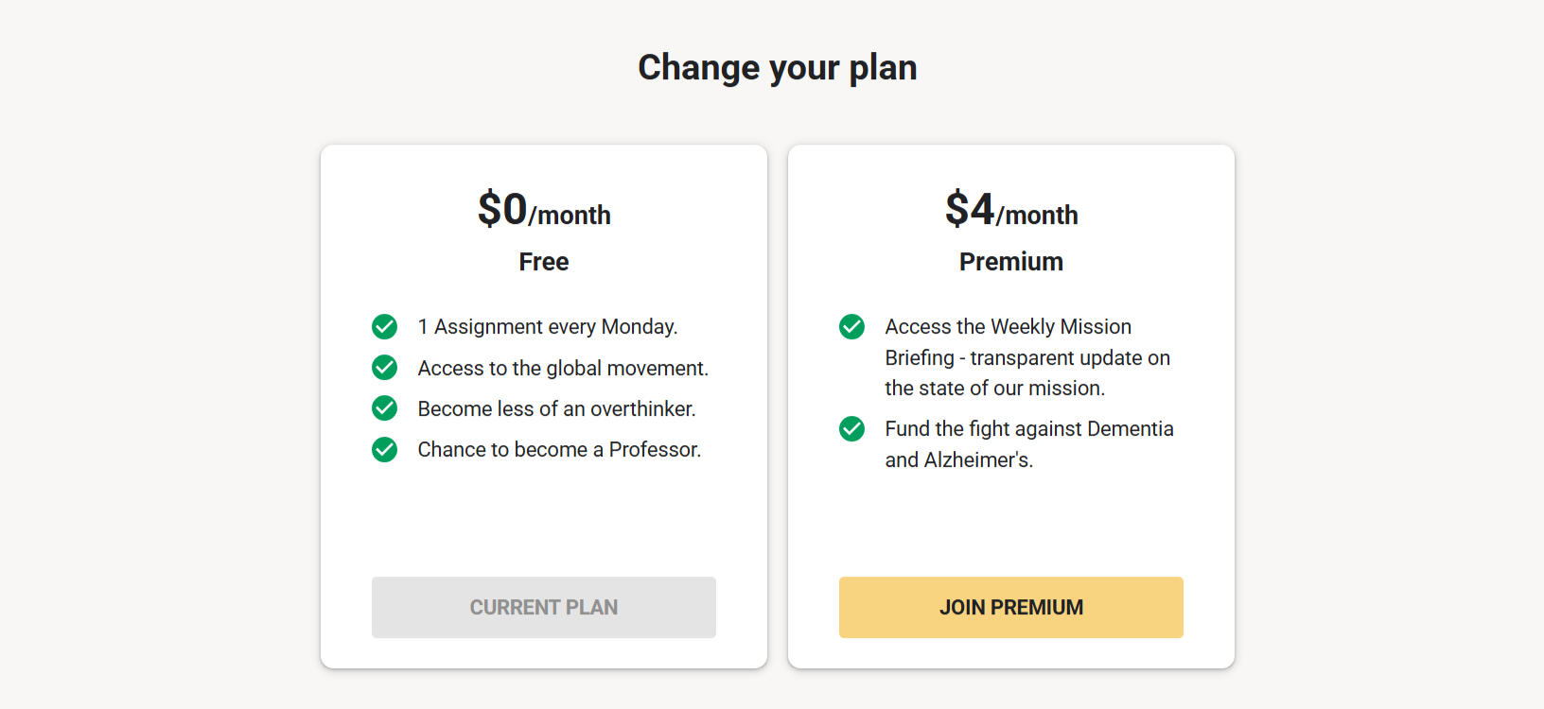This screenshot has width=1544, height=709.
Task: Click the grayed Current Plan button
Action: [x=543, y=607]
